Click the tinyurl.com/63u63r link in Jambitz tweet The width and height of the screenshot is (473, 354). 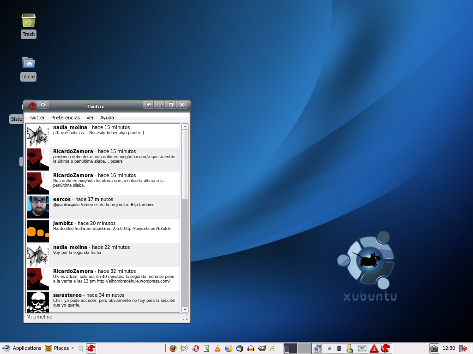(147, 229)
